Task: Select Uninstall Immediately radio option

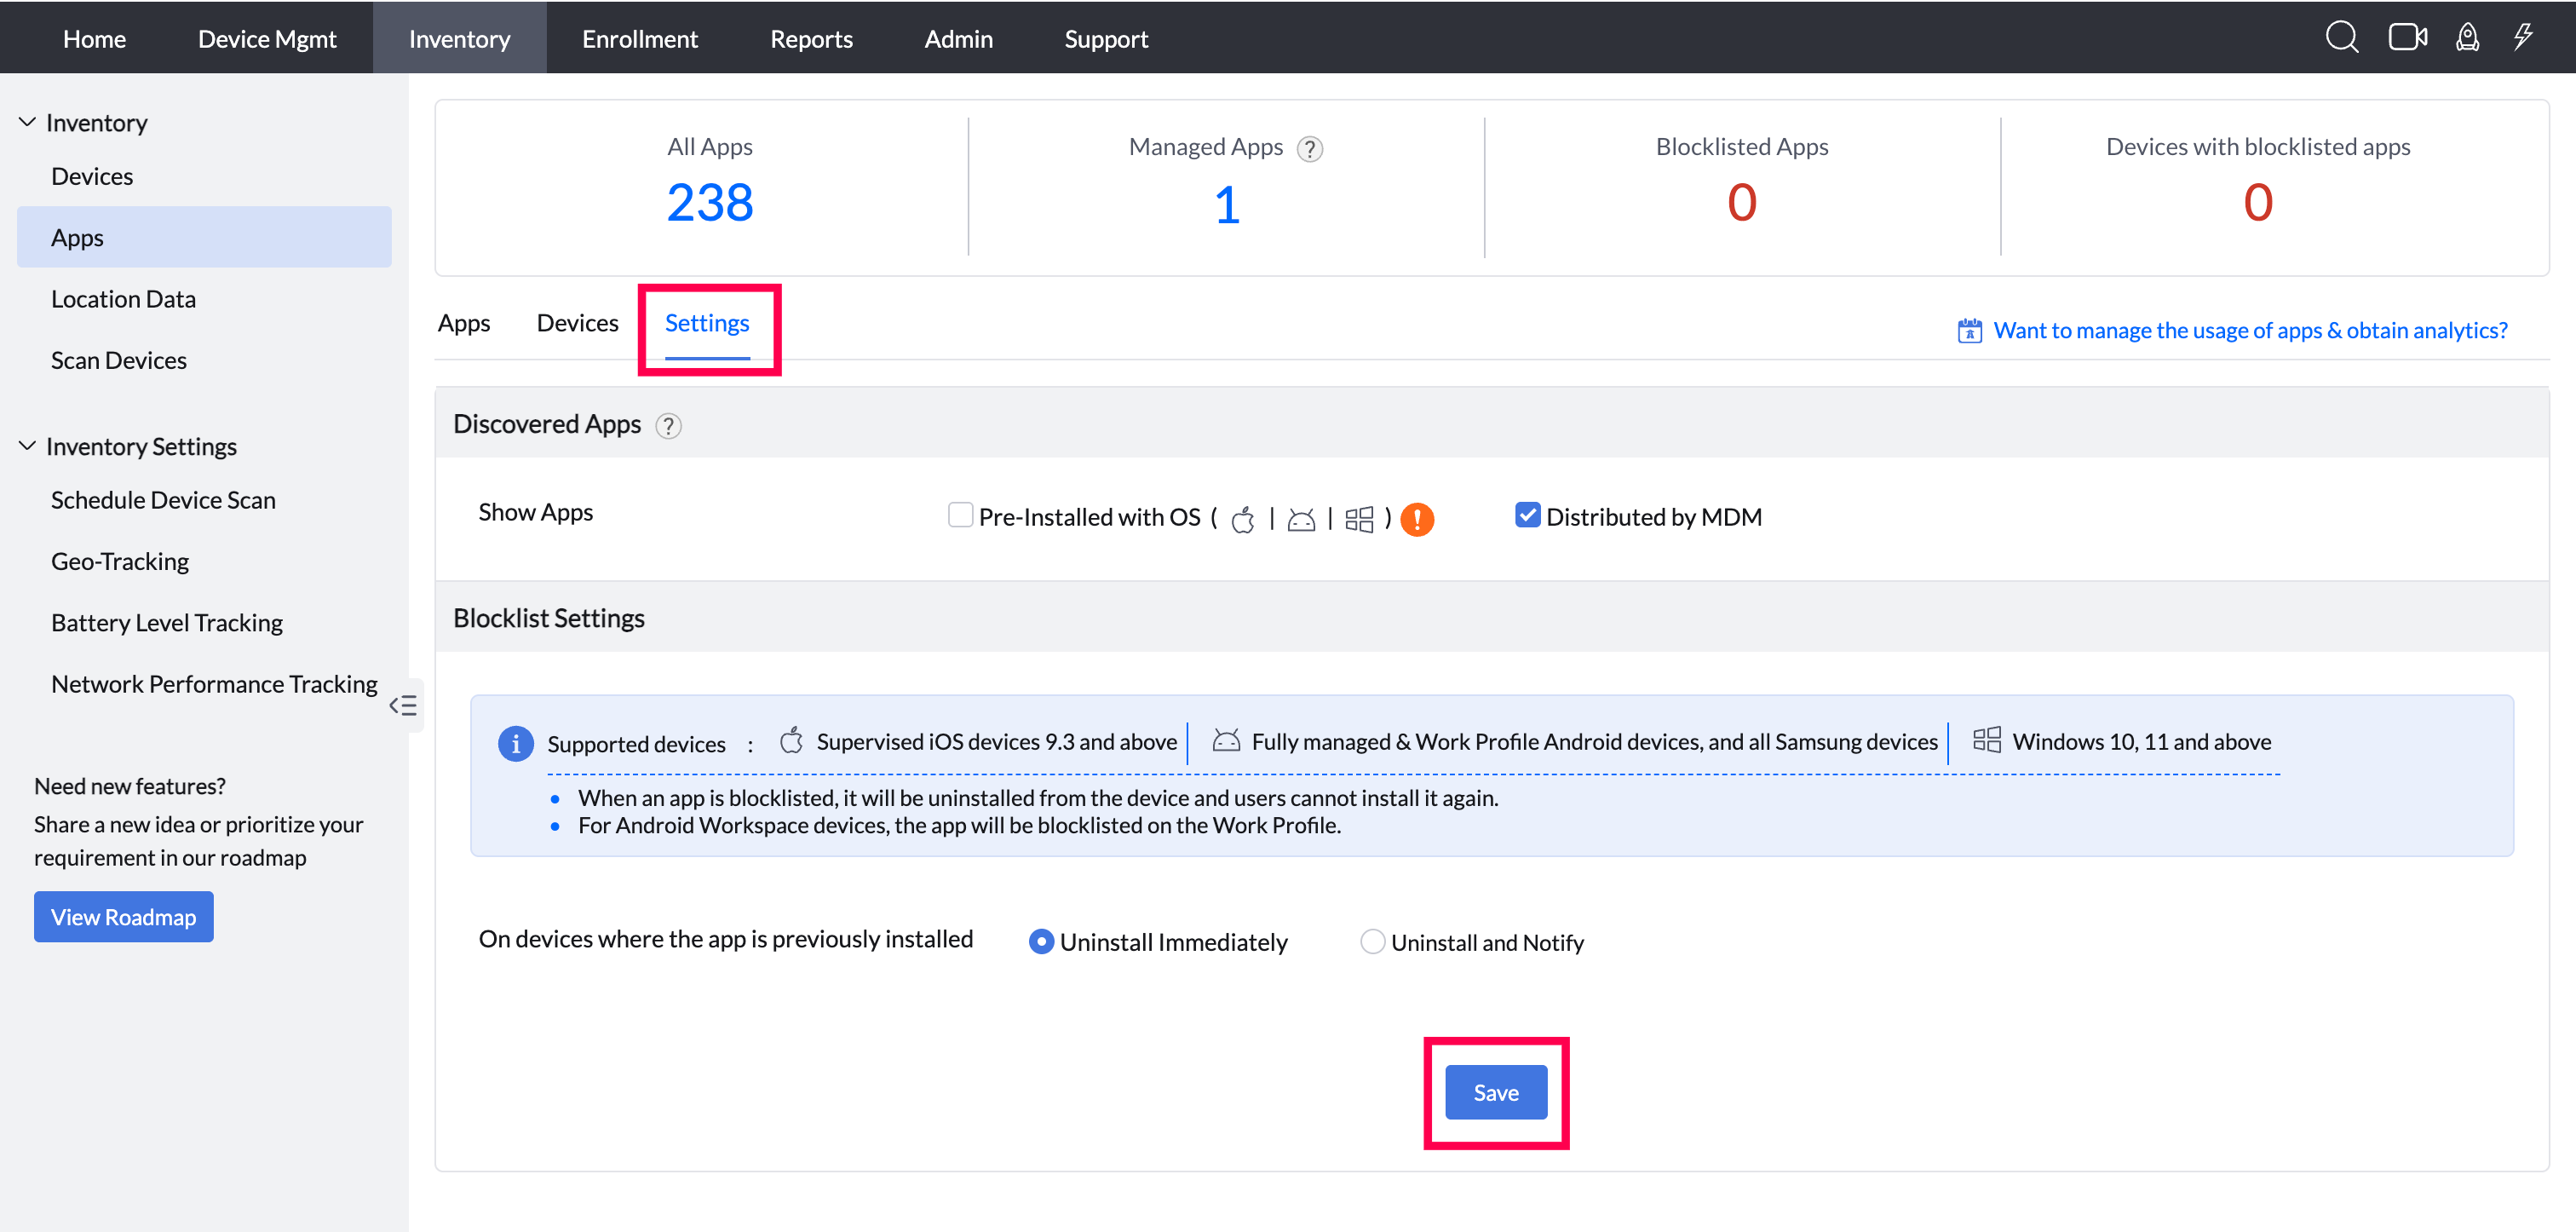Action: (x=1041, y=942)
